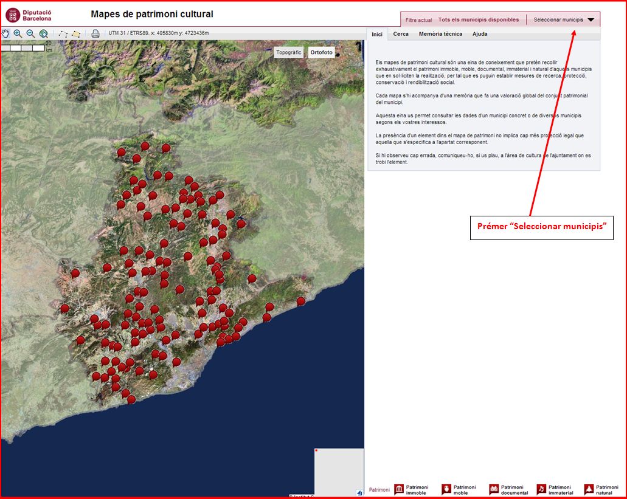Click inside the overview minimap
Image resolution: width=627 pixels, height=499 pixels.
pos(338,471)
